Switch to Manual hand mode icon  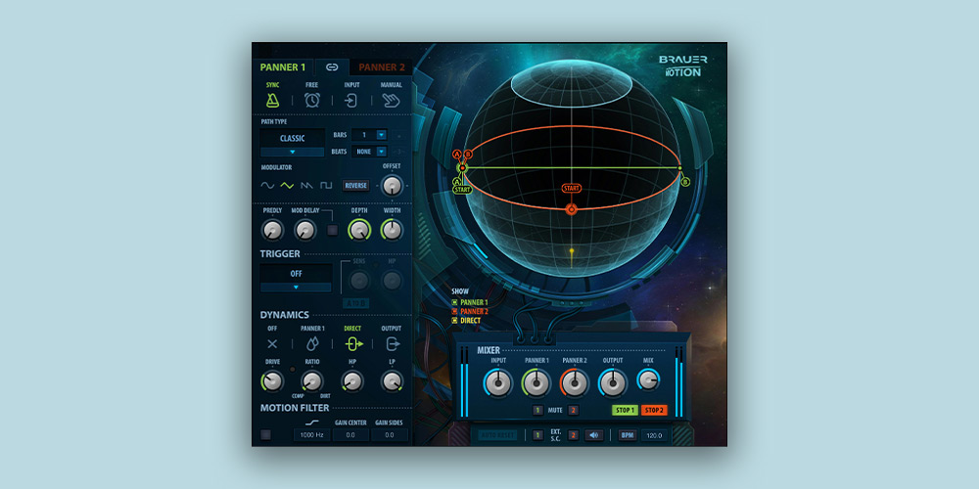[x=391, y=99]
